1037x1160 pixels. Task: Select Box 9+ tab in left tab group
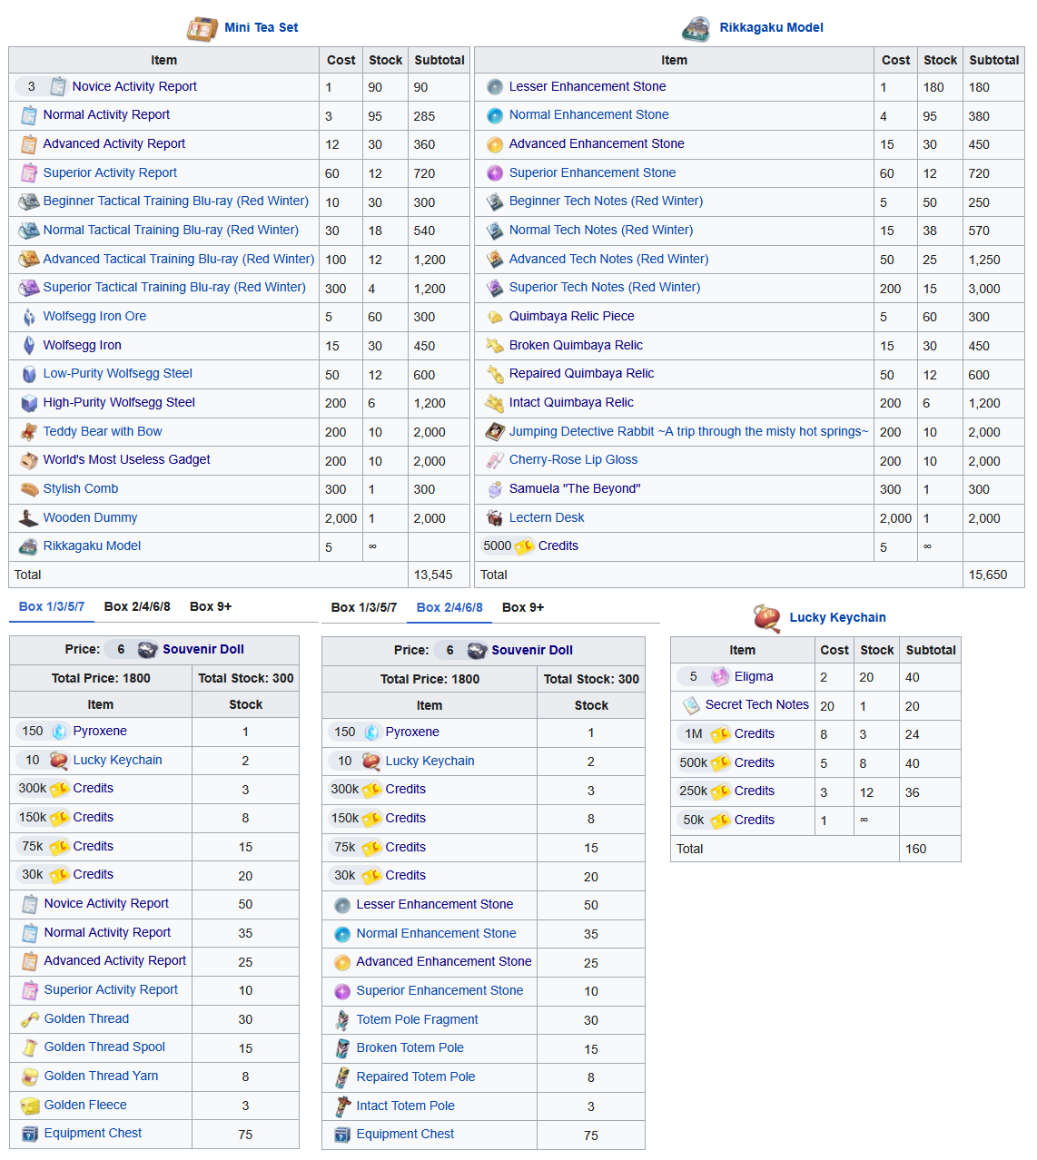point(211,606)
